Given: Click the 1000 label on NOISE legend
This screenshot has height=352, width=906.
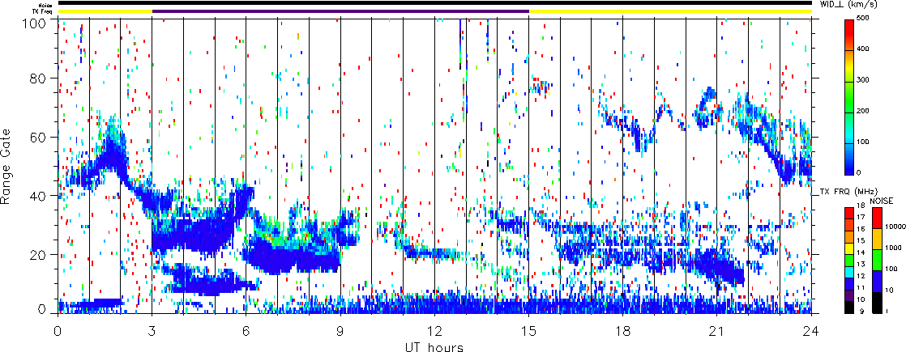Looking at the screenshot, I should pos(891,248).
